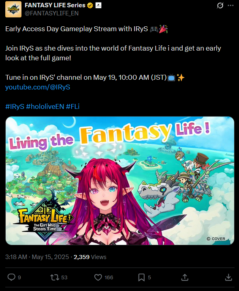The height and width of the screenshot is (291, 239).
Task: Open the three-dot more options menu
Action: pos(230,5)
